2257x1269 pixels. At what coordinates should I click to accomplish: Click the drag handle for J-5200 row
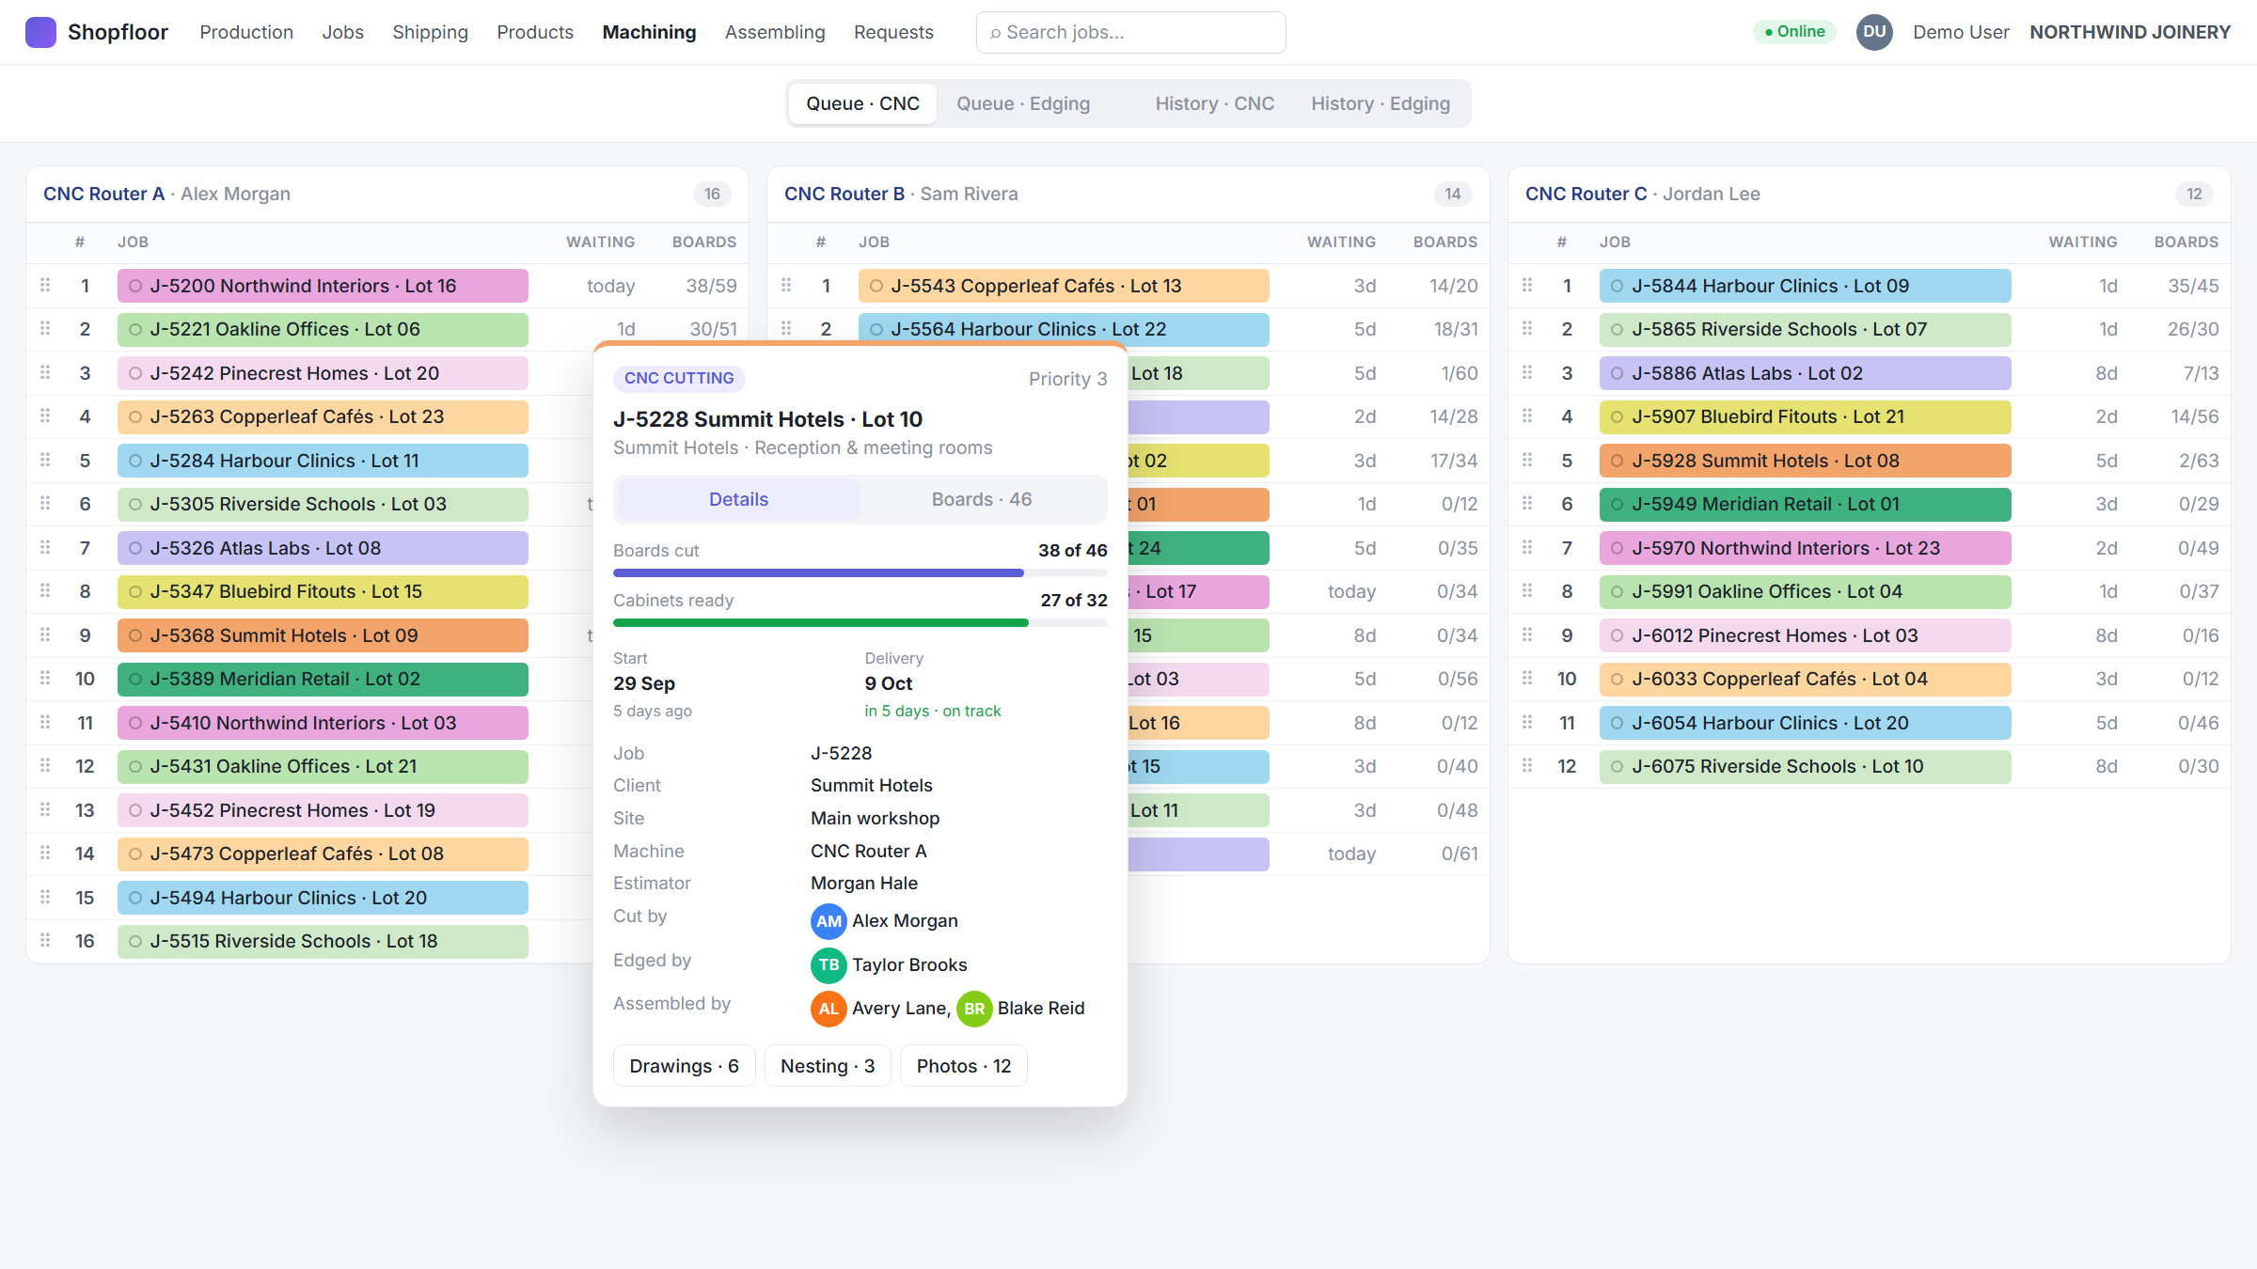(45, 285)
